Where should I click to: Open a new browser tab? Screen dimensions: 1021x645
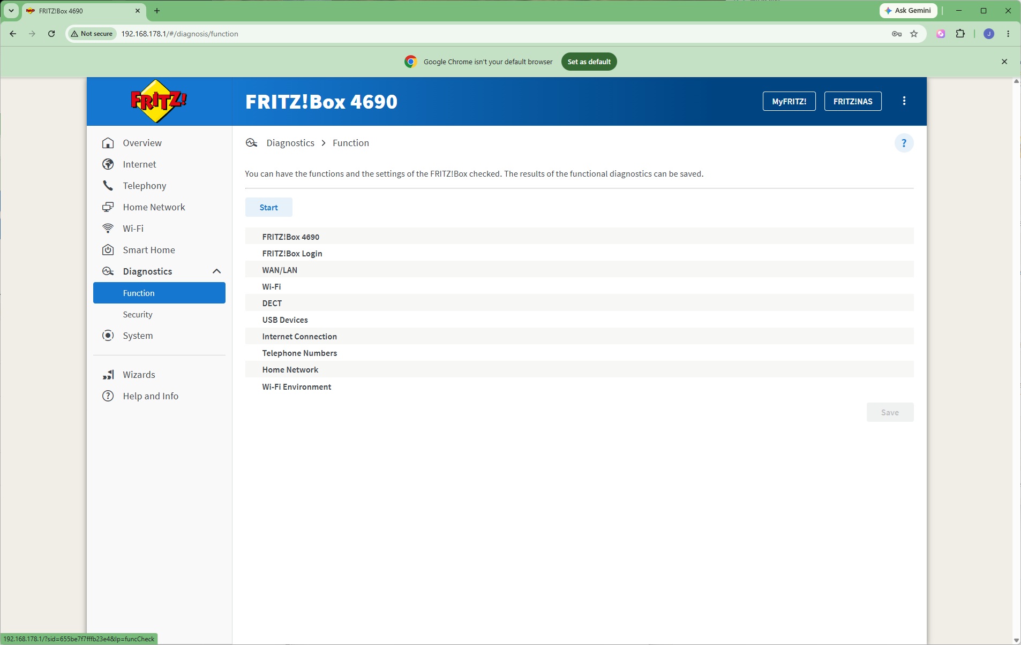(x=157, y=11)
